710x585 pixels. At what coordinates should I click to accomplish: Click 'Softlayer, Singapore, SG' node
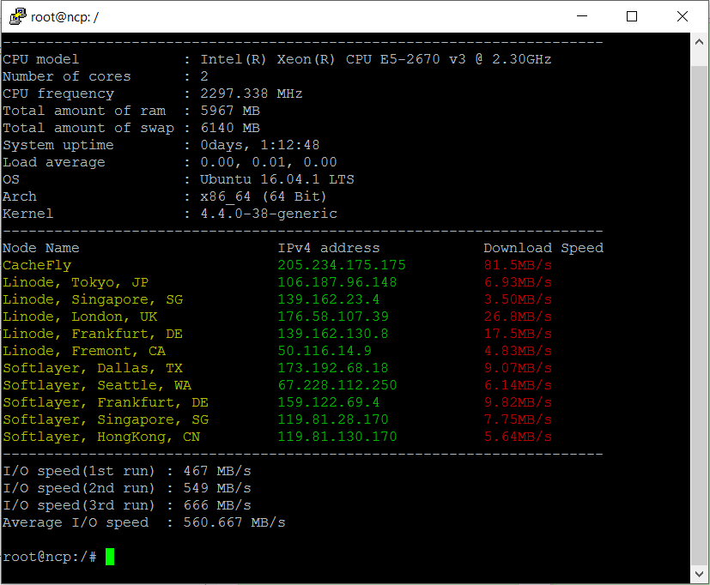click(x=106, y=419)
